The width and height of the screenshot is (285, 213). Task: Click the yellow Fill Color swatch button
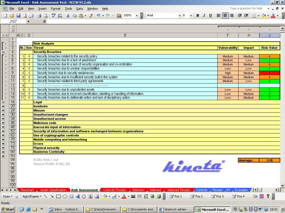(263, 16)
